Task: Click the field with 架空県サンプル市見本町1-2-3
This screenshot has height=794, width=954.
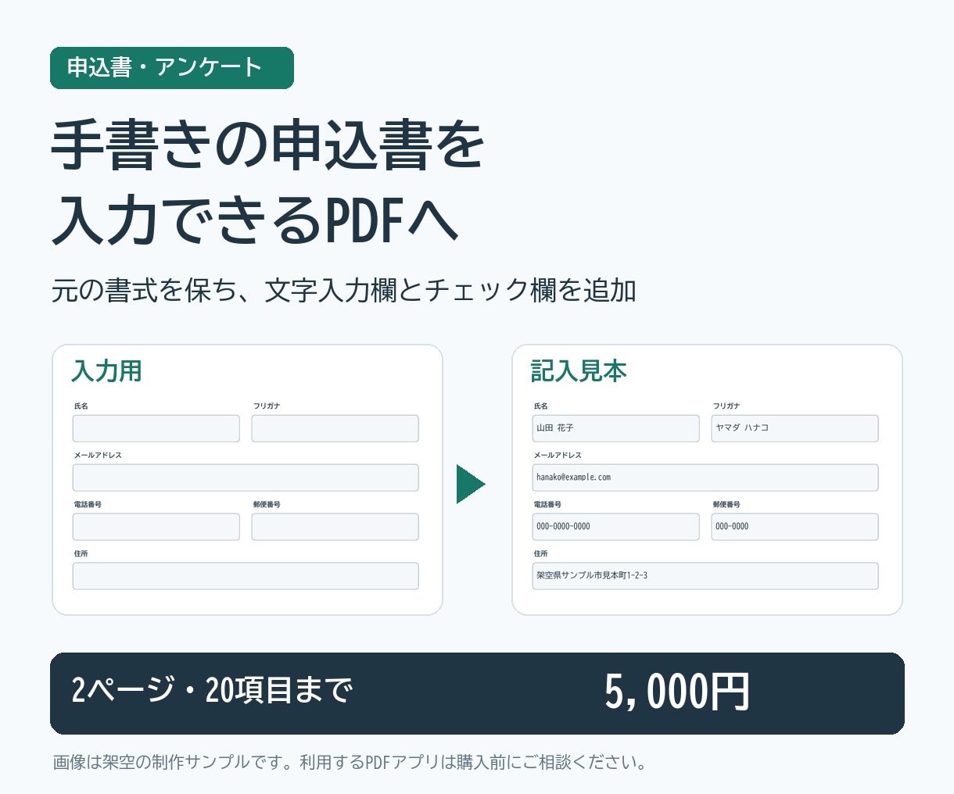Action: tap(705, 576)
